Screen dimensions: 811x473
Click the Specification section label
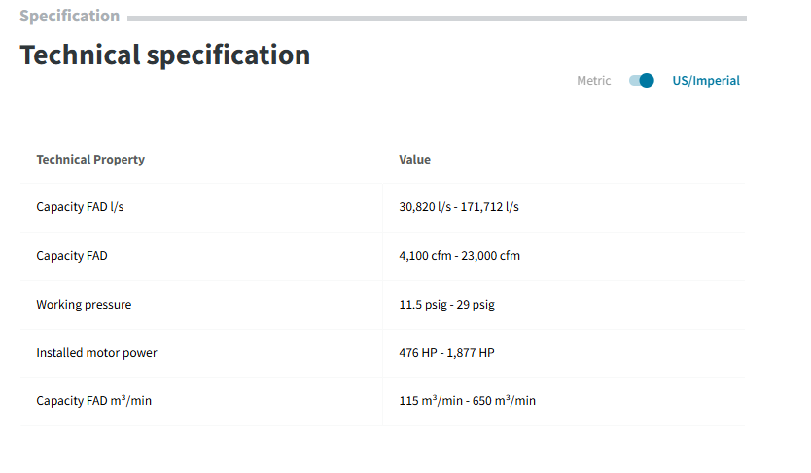click(69, 17)
